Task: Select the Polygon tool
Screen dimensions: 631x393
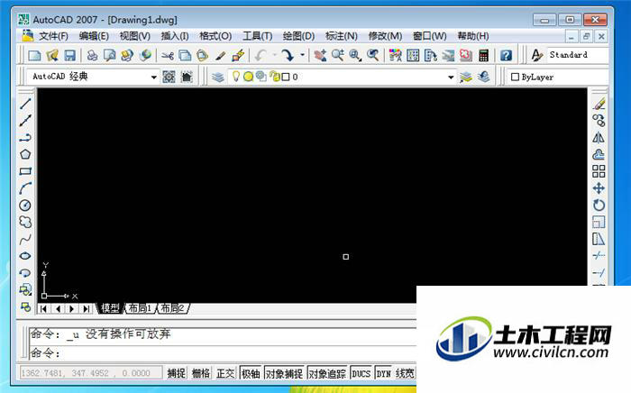Action: pos(25,154)
